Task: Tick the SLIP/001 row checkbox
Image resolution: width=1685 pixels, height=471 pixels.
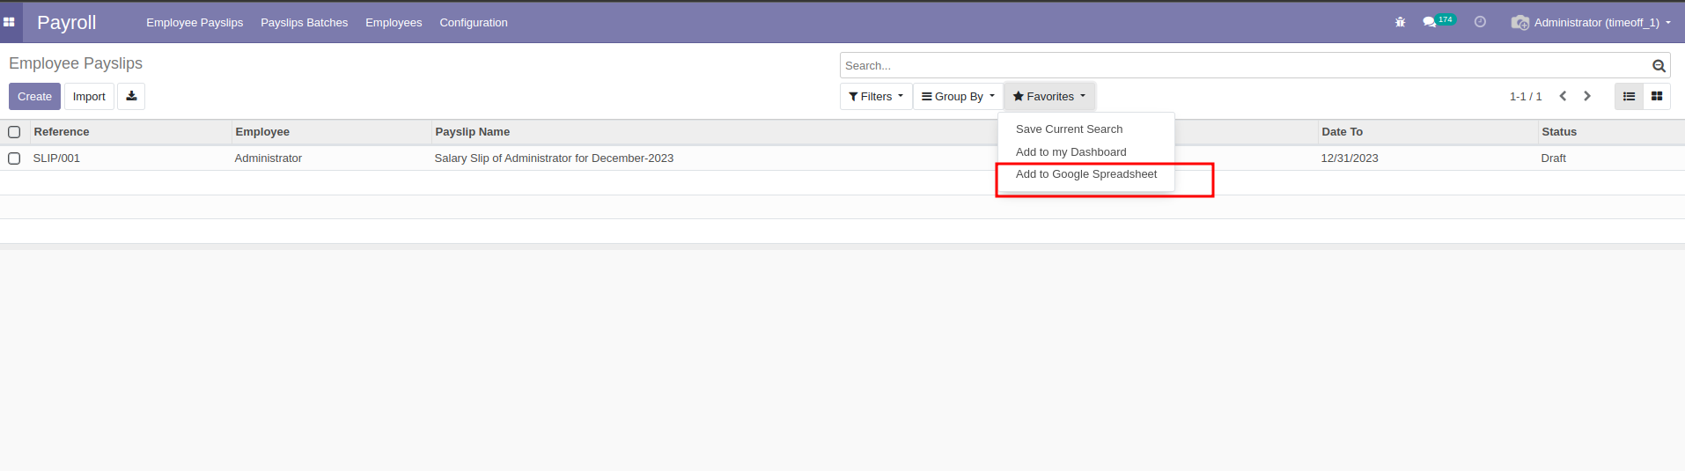Action: pos(14,158)
